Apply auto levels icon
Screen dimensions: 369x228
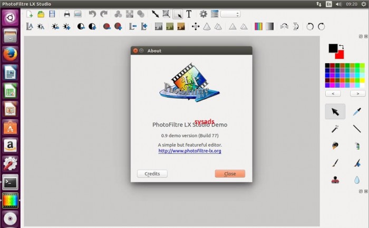pos(30,26)
